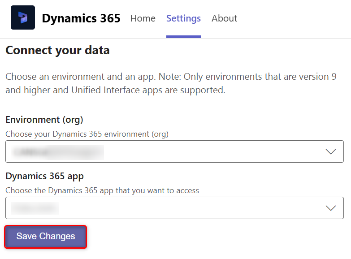351x259 pixels.
Task: Click the Dynamics 365 app title text
Action: [81, 18]
